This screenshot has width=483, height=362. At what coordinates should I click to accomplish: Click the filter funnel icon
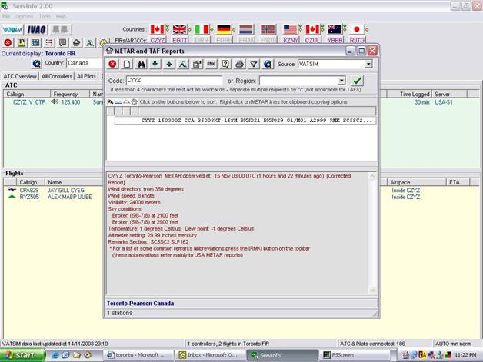(x=253, y=64)
